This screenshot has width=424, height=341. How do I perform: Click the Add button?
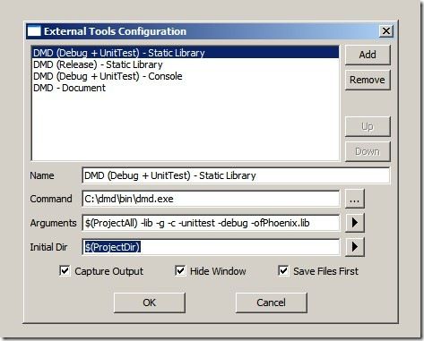pos(368,55)
